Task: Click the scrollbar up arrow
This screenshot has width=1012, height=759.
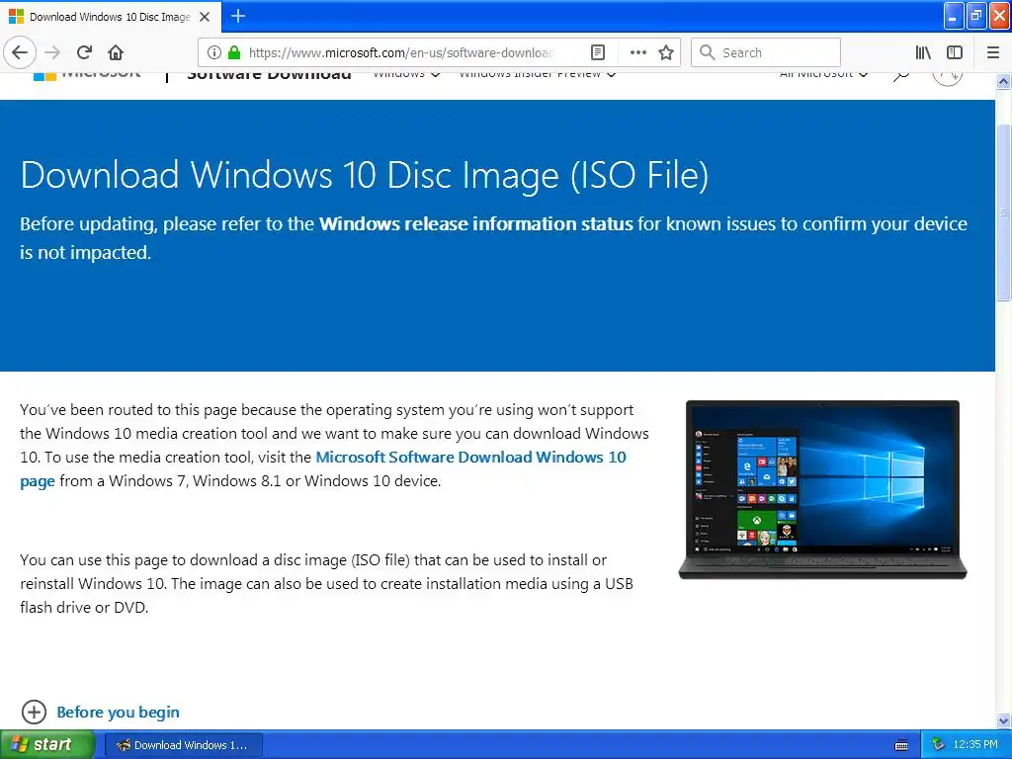Action: coord(1003,81)
